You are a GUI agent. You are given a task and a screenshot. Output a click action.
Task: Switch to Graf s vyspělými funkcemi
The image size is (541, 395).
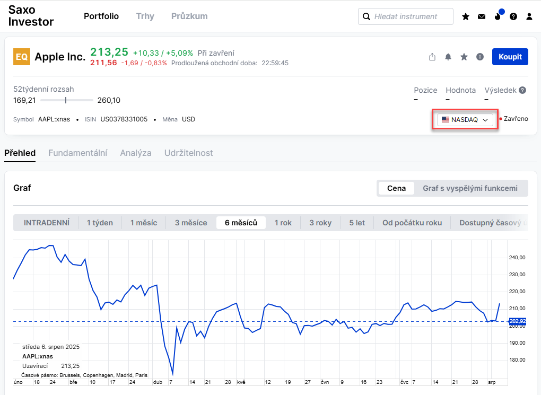(x=470, y=188)
